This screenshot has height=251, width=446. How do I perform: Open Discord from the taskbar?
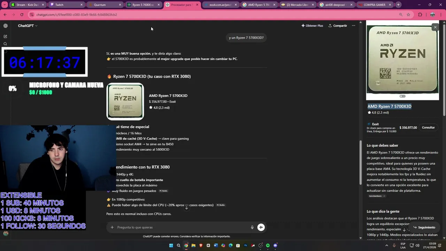pyautogui.click(x=275, y=245)
